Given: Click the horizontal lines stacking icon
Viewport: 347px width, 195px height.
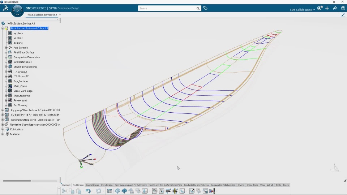Looking at the screenshot, I should pos(168,191).
